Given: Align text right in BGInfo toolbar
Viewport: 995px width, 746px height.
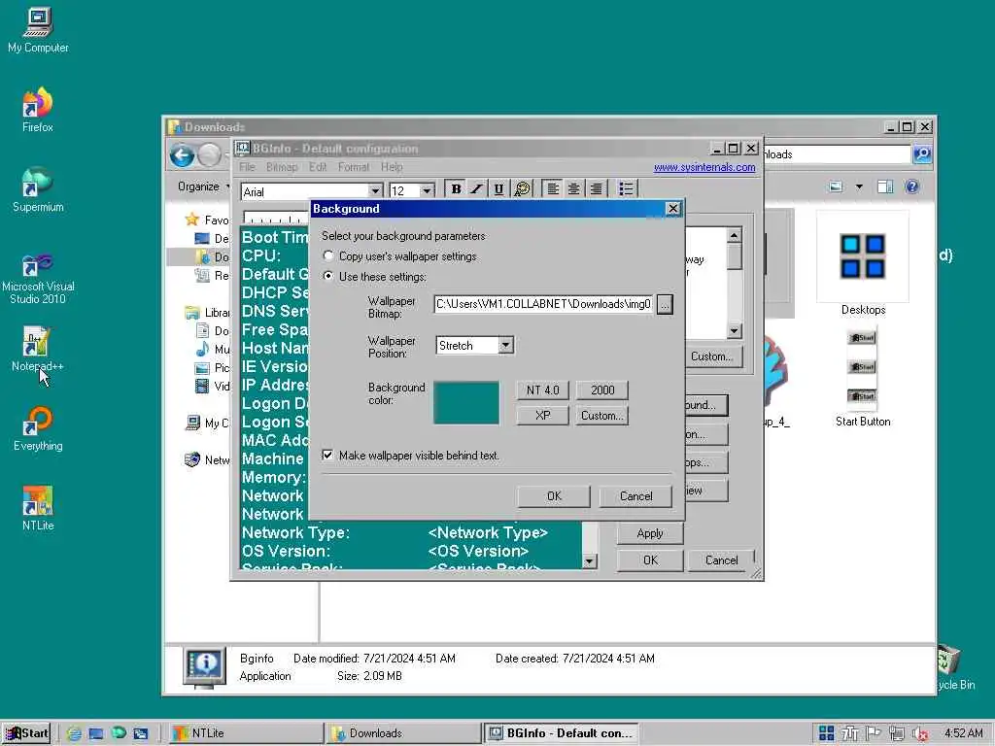Looking at the screenshot, I should tap(596, 189).
